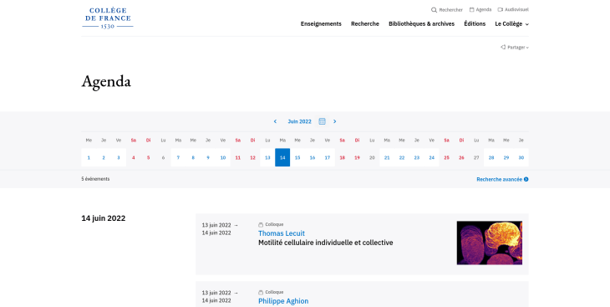Screen dimensions: 610x307
Task: Open the Thomas Lecuit event link
Action: click(282, 233)
